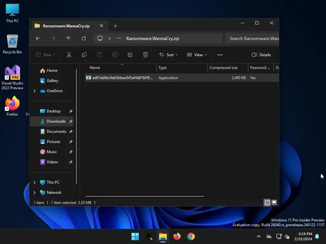Close the Ransomware.WannaCry.zip tab

tap(101, 26)
